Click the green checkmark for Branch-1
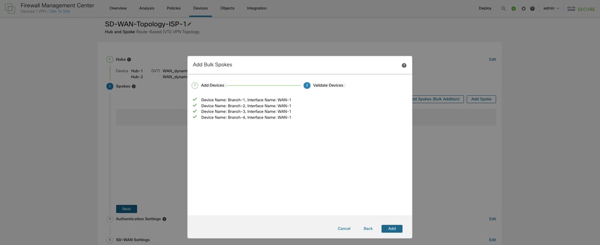 [195, 99]
